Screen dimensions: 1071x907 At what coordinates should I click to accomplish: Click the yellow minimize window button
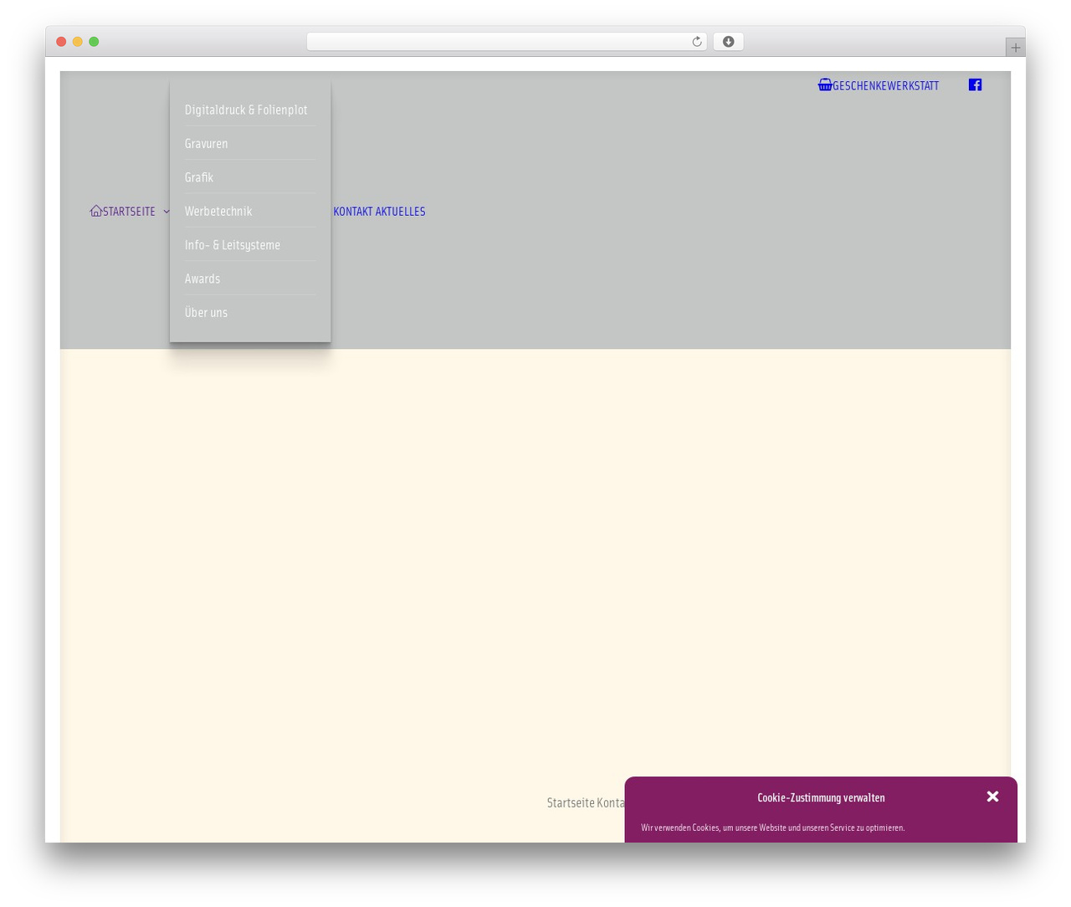(x=77, y=42)
